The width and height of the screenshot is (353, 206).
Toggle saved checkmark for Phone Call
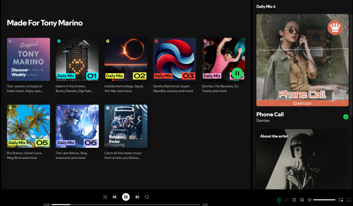click(346, 117)
